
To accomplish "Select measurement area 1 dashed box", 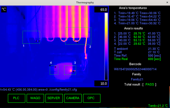I will click(31, 37).
